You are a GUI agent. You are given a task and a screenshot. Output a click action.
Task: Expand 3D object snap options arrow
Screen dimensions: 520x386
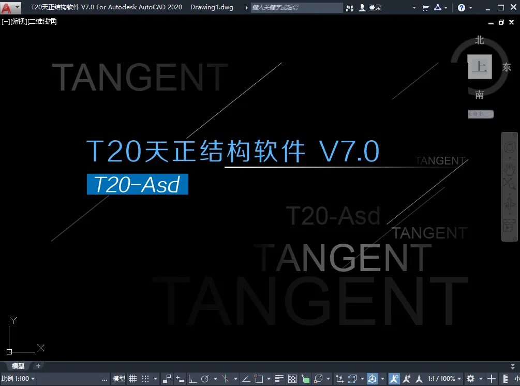(x=329, y=379)
